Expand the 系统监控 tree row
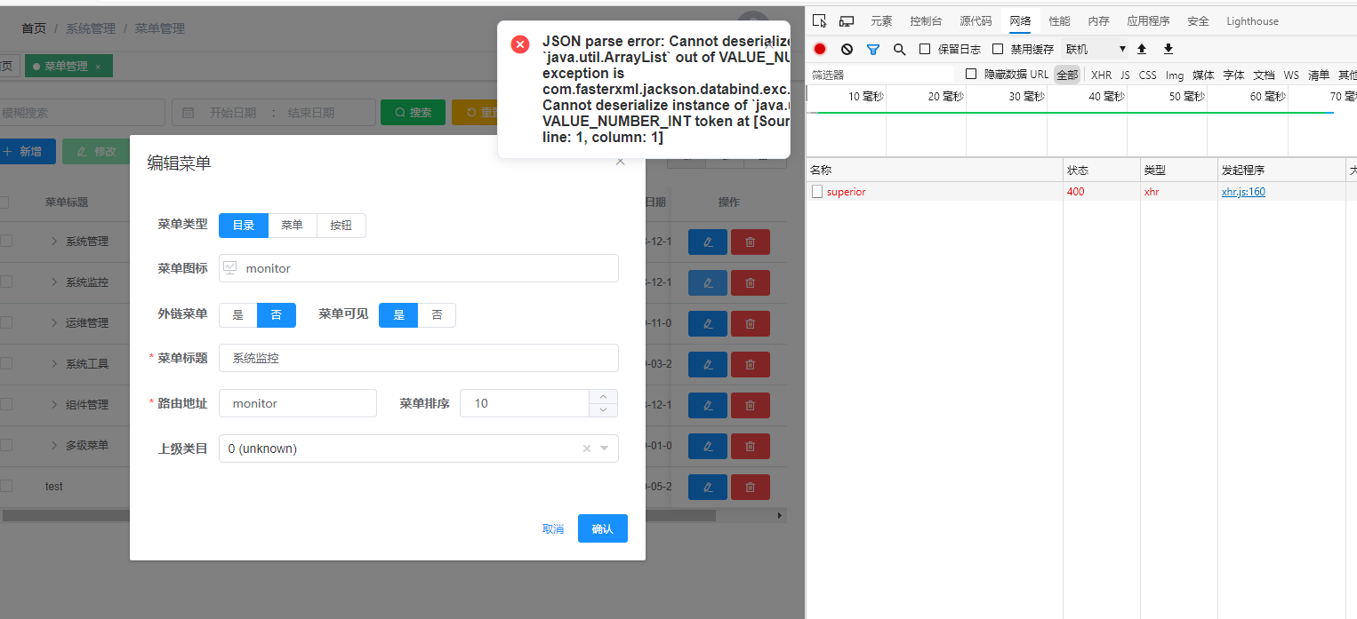1357x619 pixels. point(53,282)
